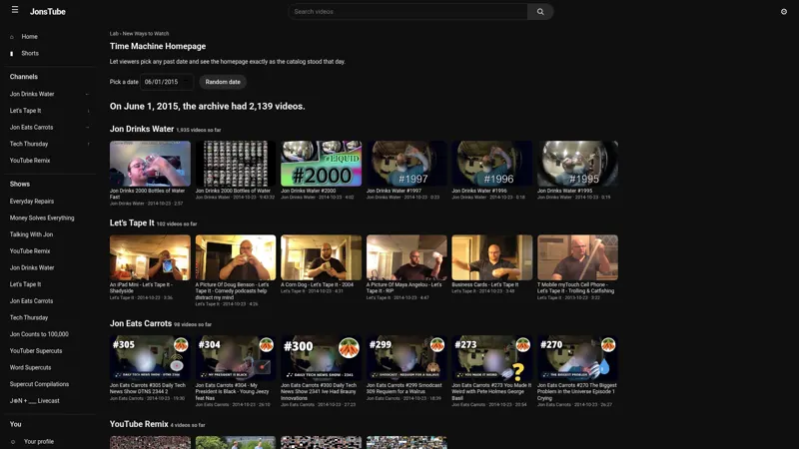
Task: Open the #1995 video thumbnail
Action: (x=578, y=164)
